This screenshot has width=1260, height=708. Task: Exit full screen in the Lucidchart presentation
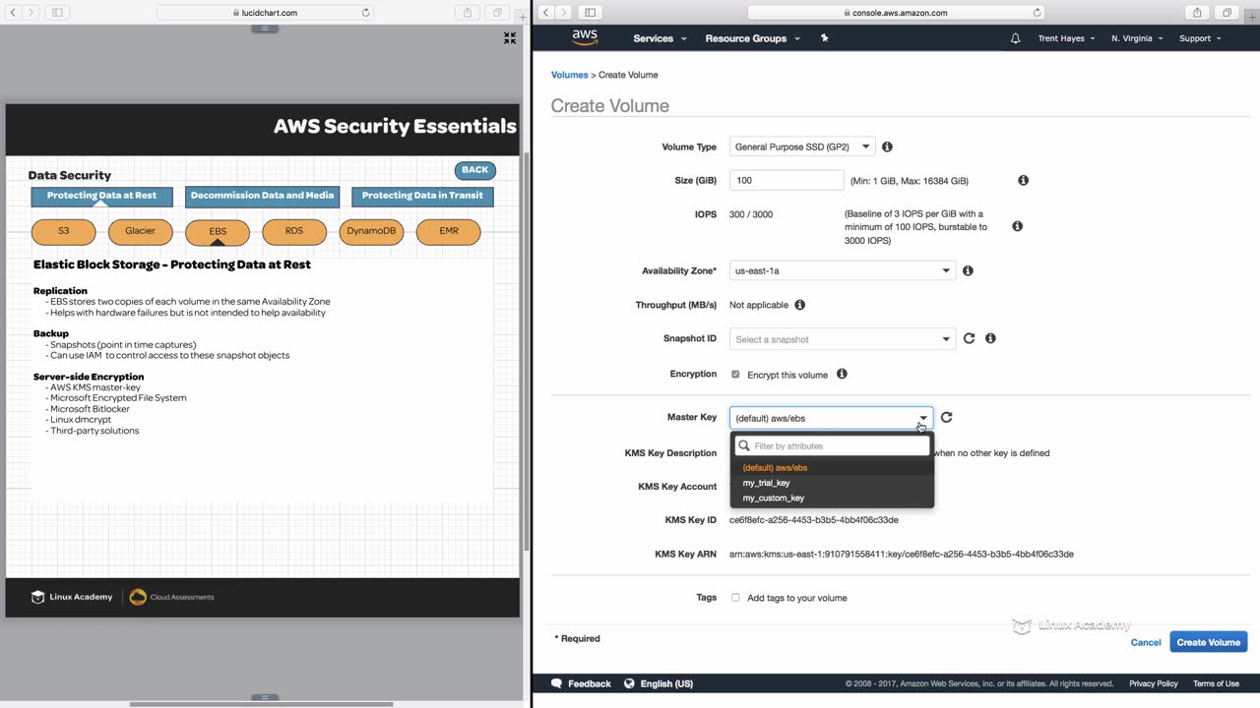click(510, 38)
